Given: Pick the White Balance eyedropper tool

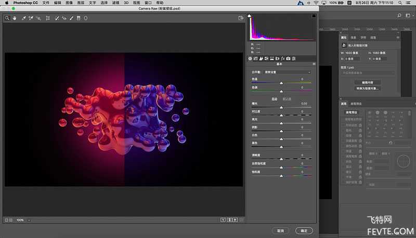Looking at the screenshot, I should pos(23,18).
